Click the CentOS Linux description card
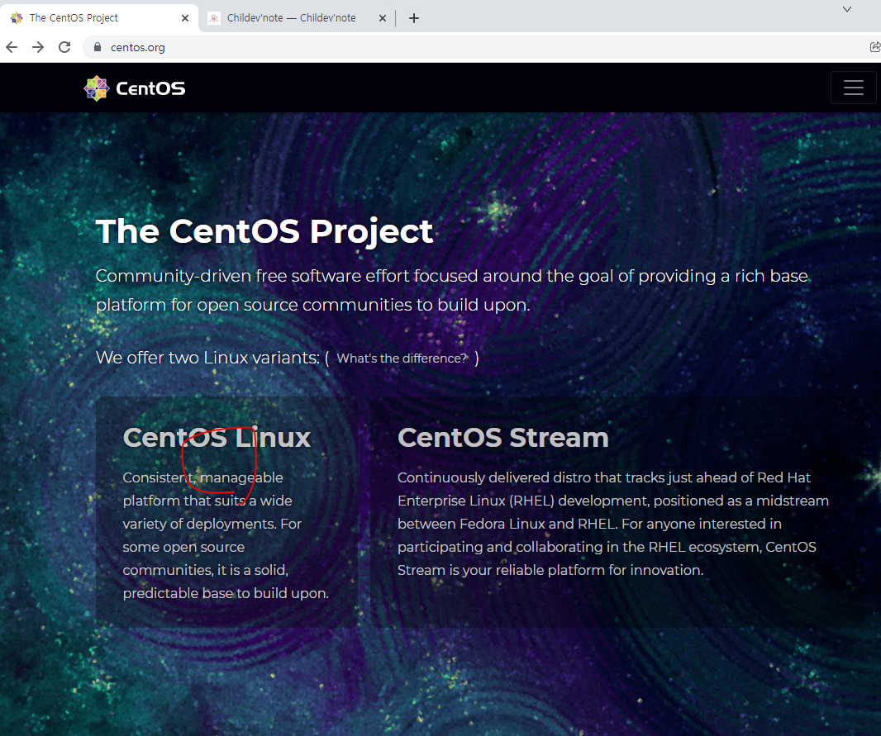The image size is (881, 736). [x=227, y=537]
